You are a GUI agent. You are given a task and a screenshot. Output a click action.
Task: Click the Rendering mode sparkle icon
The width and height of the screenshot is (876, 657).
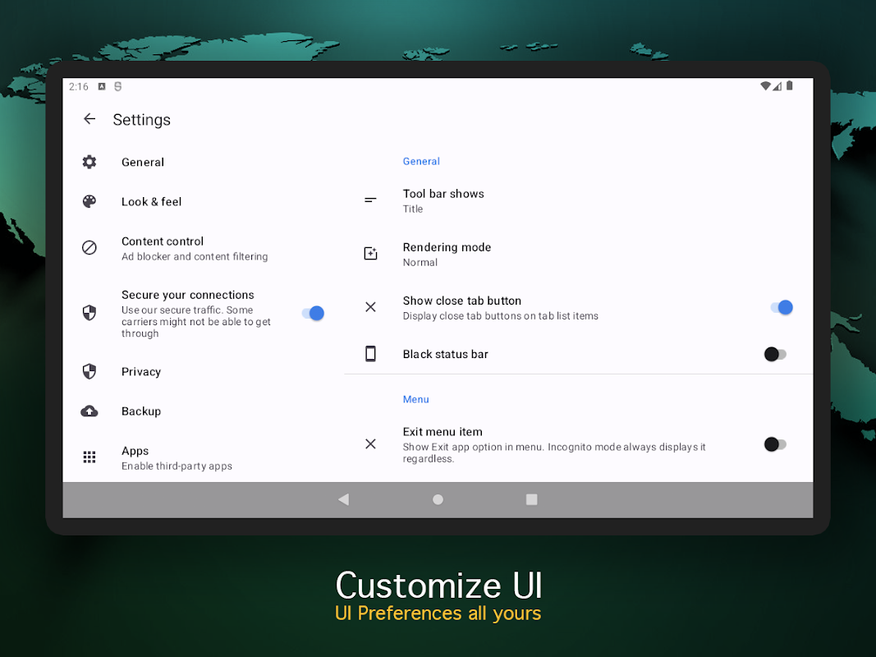(370, 254)
